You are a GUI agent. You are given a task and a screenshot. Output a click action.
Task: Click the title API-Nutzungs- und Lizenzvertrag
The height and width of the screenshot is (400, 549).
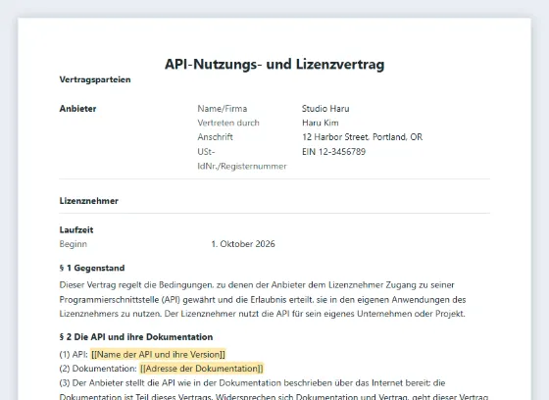[x=274, y=65]
